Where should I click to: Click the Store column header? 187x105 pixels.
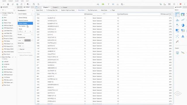[38, 14]
